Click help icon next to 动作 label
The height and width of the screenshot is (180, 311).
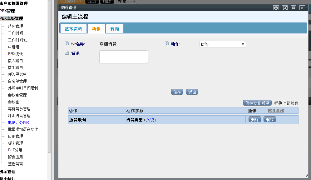point(167,44)
